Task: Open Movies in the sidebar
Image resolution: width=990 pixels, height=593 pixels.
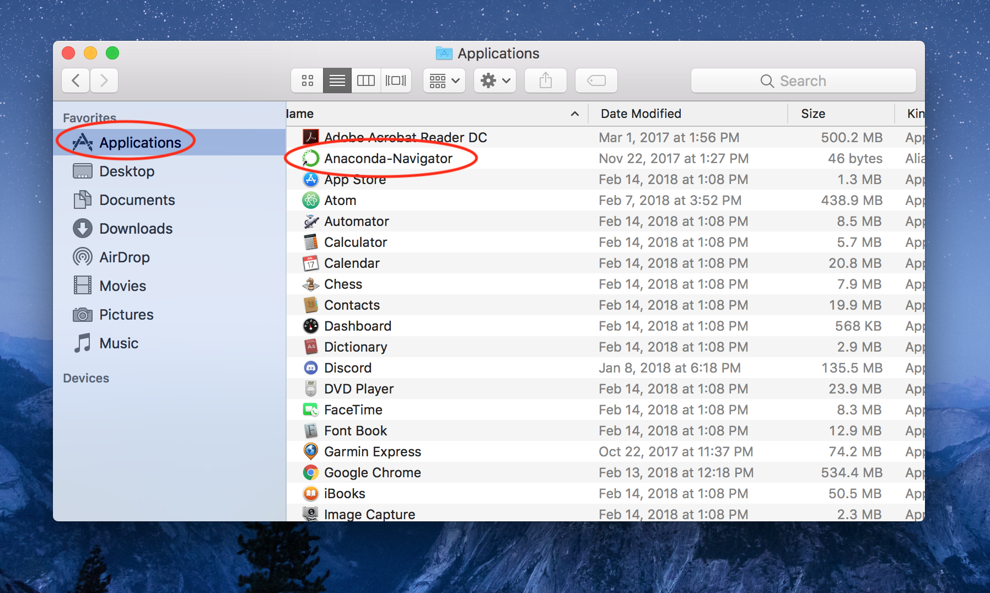Action: pyautogui.click(x=170, y=286)
